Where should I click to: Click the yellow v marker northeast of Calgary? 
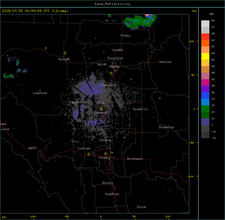point(112,153)
